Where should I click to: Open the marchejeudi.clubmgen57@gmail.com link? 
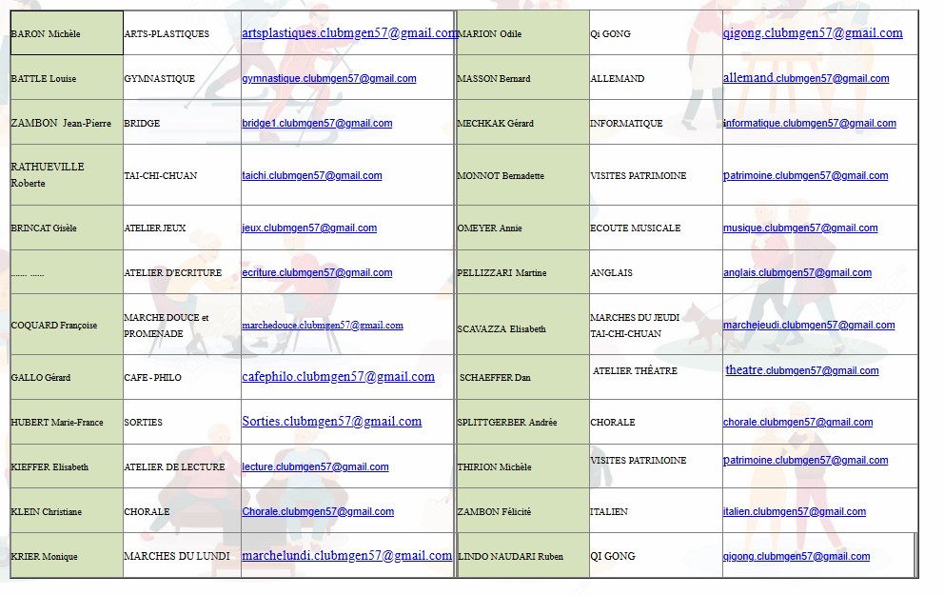[808, 326]
